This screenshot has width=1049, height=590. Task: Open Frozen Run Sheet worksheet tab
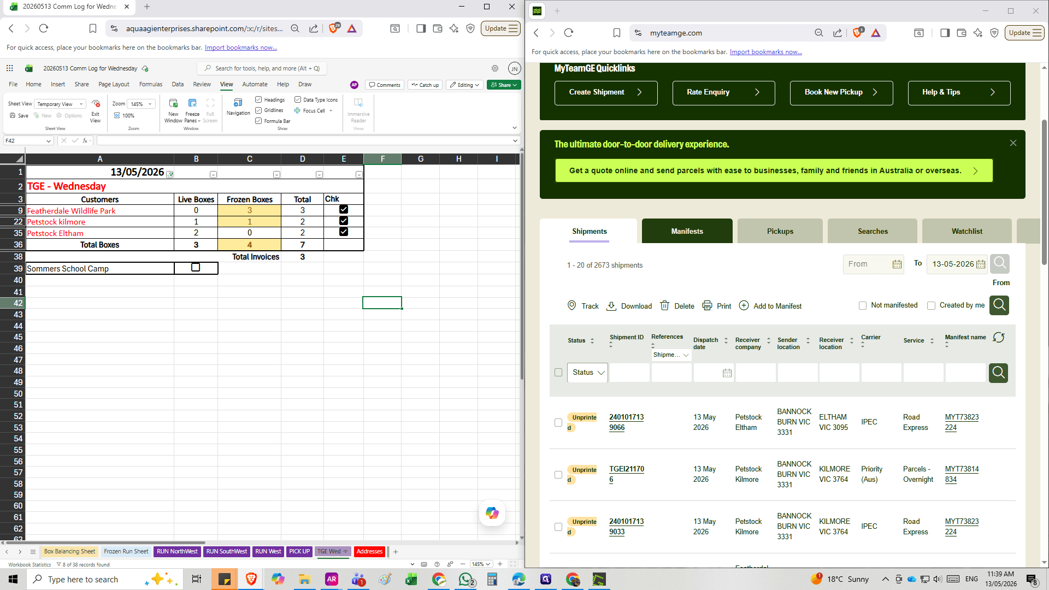pyautogui.click(x=126, y=551)
